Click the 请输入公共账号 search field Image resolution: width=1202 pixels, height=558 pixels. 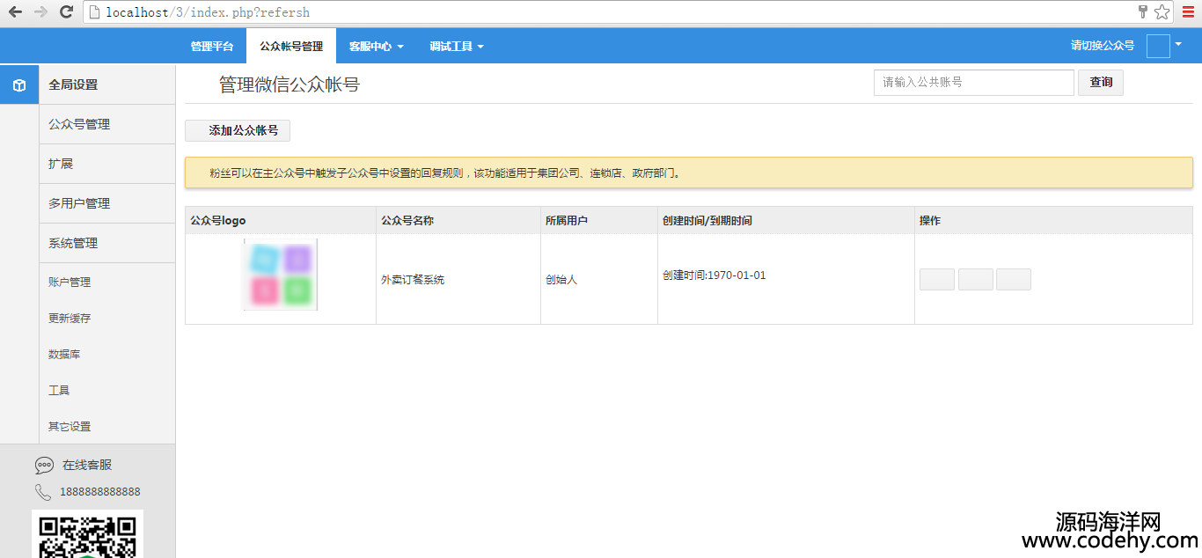pos(973,83)
